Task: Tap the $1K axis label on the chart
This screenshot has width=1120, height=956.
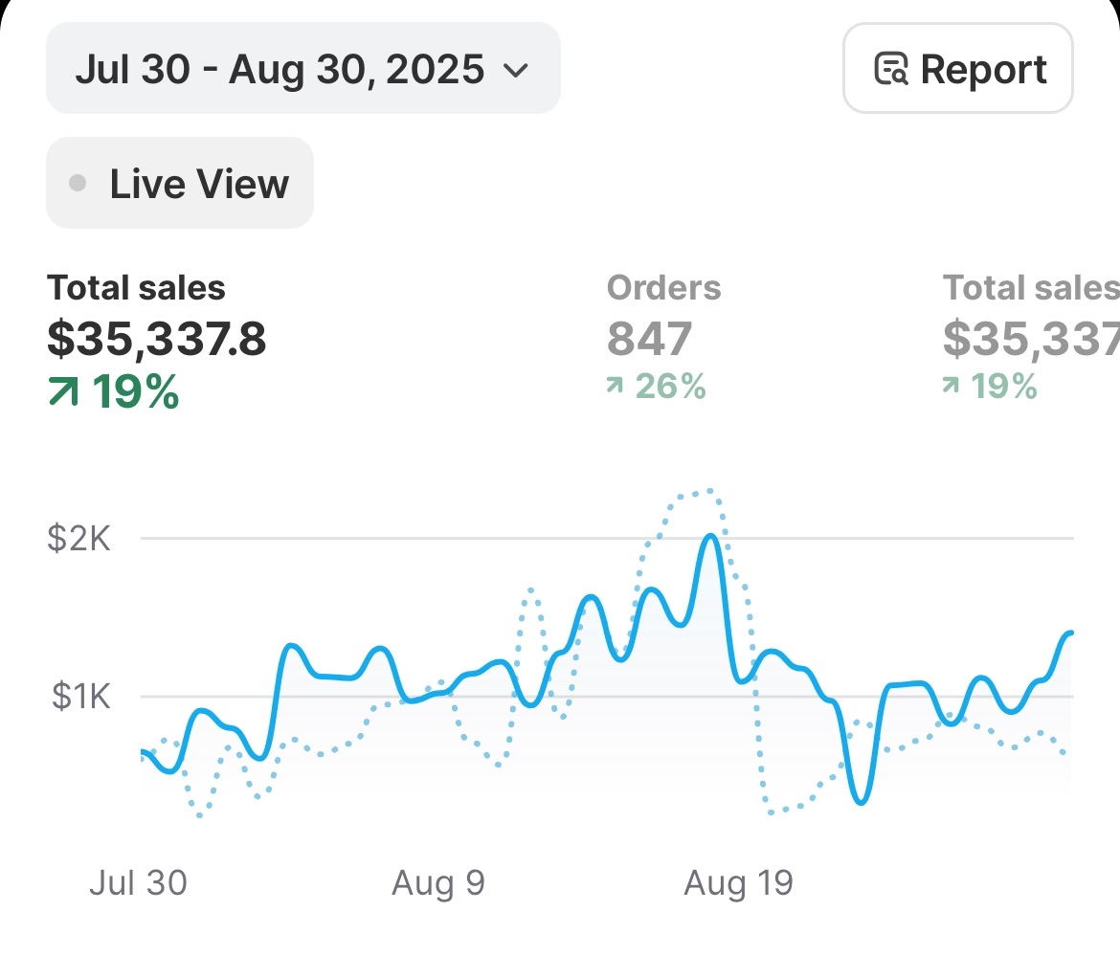Action: click(x=81, y=697)
